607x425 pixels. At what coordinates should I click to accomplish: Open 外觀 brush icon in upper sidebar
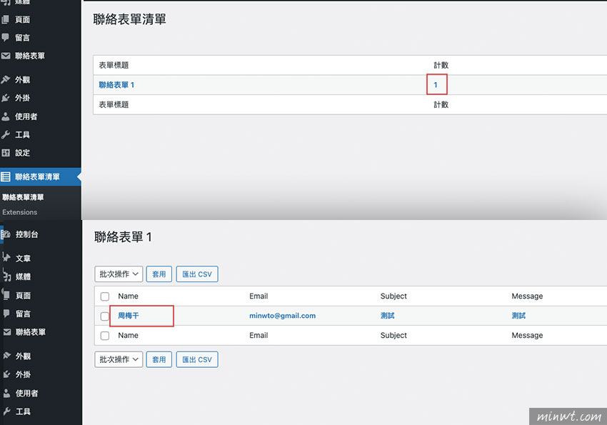(6, 80)
